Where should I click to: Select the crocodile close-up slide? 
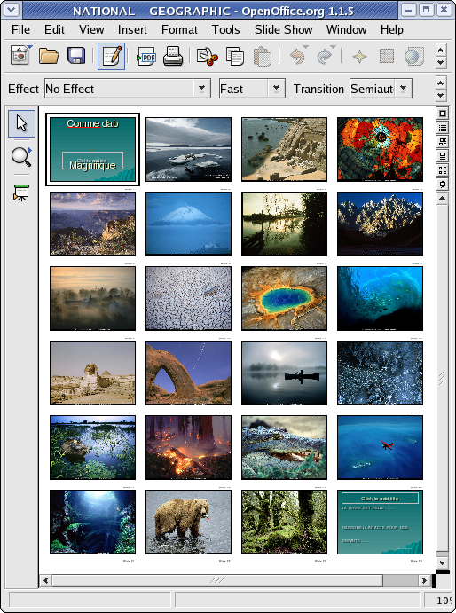[x=284, y=448]
